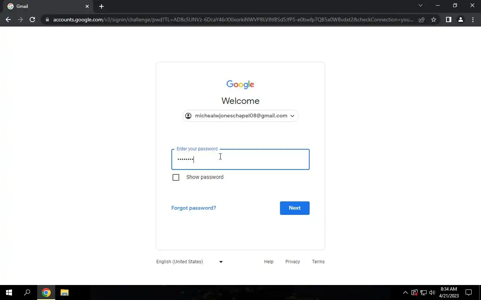481x300 pixels.
Task: Click the lock icon in the address bar
Action: pos(47,19)
